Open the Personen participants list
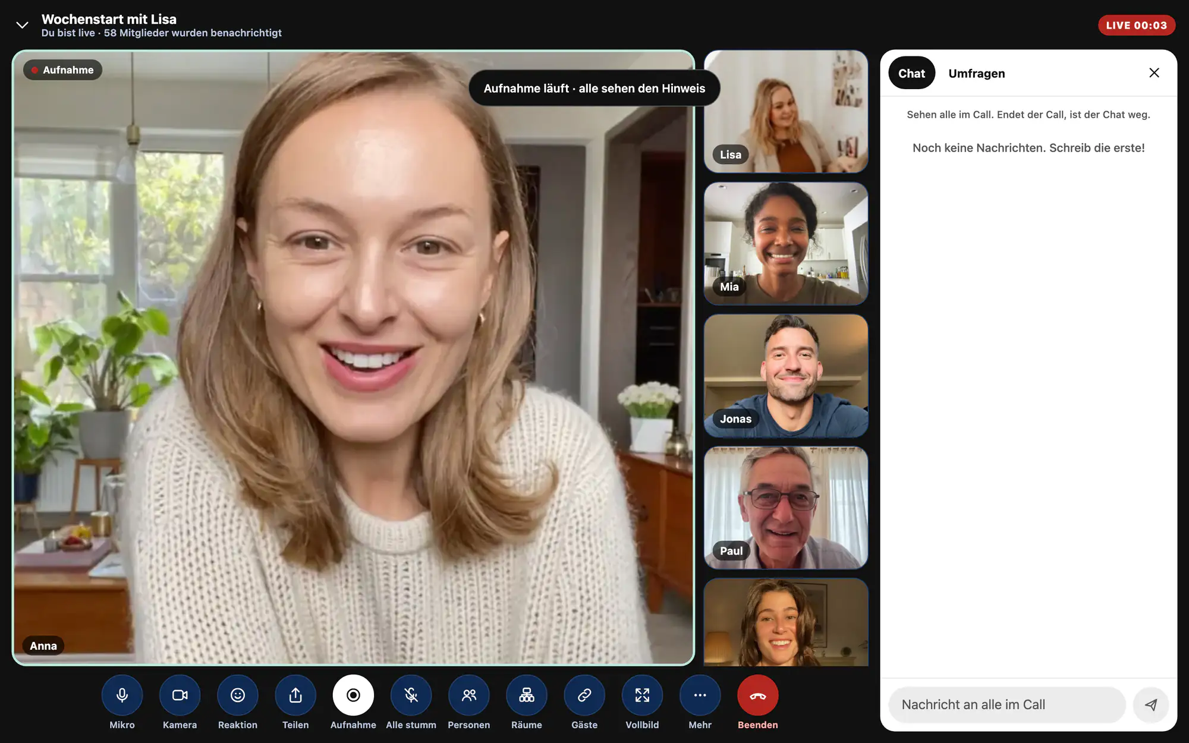The image size is (1189, 743). 469,695
